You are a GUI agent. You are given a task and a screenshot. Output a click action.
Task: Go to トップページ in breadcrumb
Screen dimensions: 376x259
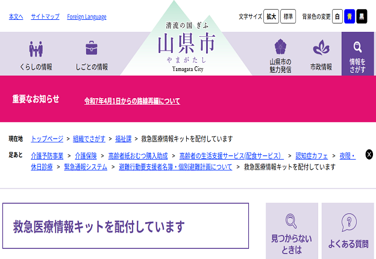pyautogui.click(x=47, y=139)
